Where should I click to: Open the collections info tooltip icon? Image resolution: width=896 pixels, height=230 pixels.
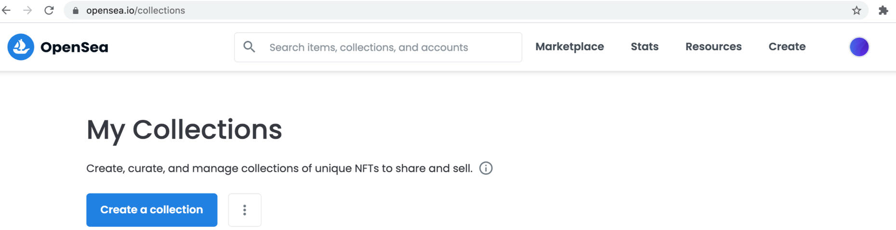(486, 169)
